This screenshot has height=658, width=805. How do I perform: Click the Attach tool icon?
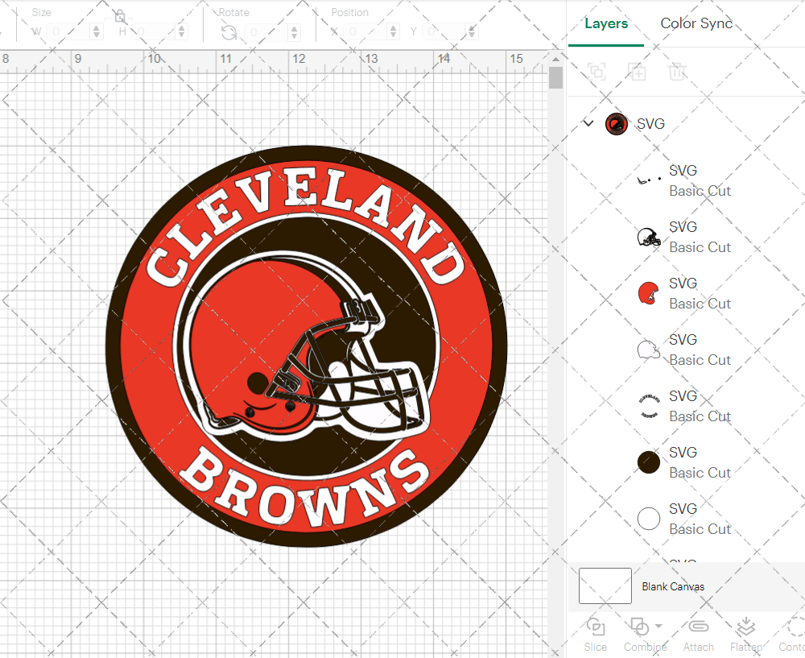tap(698, 627)
